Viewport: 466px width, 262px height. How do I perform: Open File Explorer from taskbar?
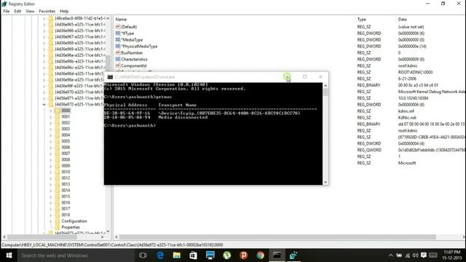point(176,255)
